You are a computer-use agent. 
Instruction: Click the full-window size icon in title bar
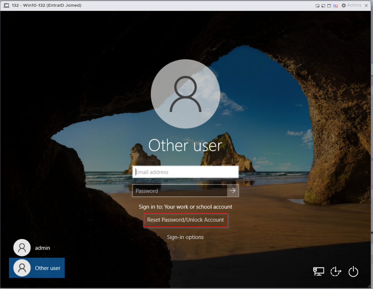pos(329,5)
